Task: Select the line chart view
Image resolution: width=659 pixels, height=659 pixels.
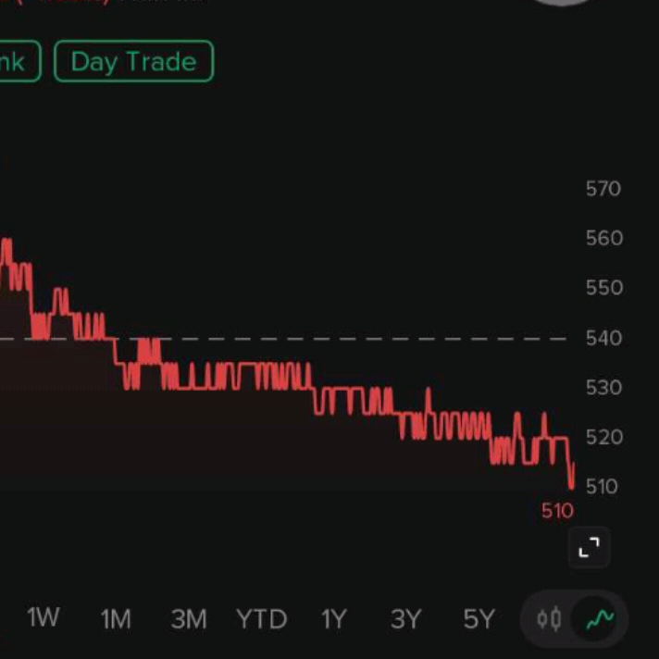Action: pyautogui.click(x=600, y=618)
